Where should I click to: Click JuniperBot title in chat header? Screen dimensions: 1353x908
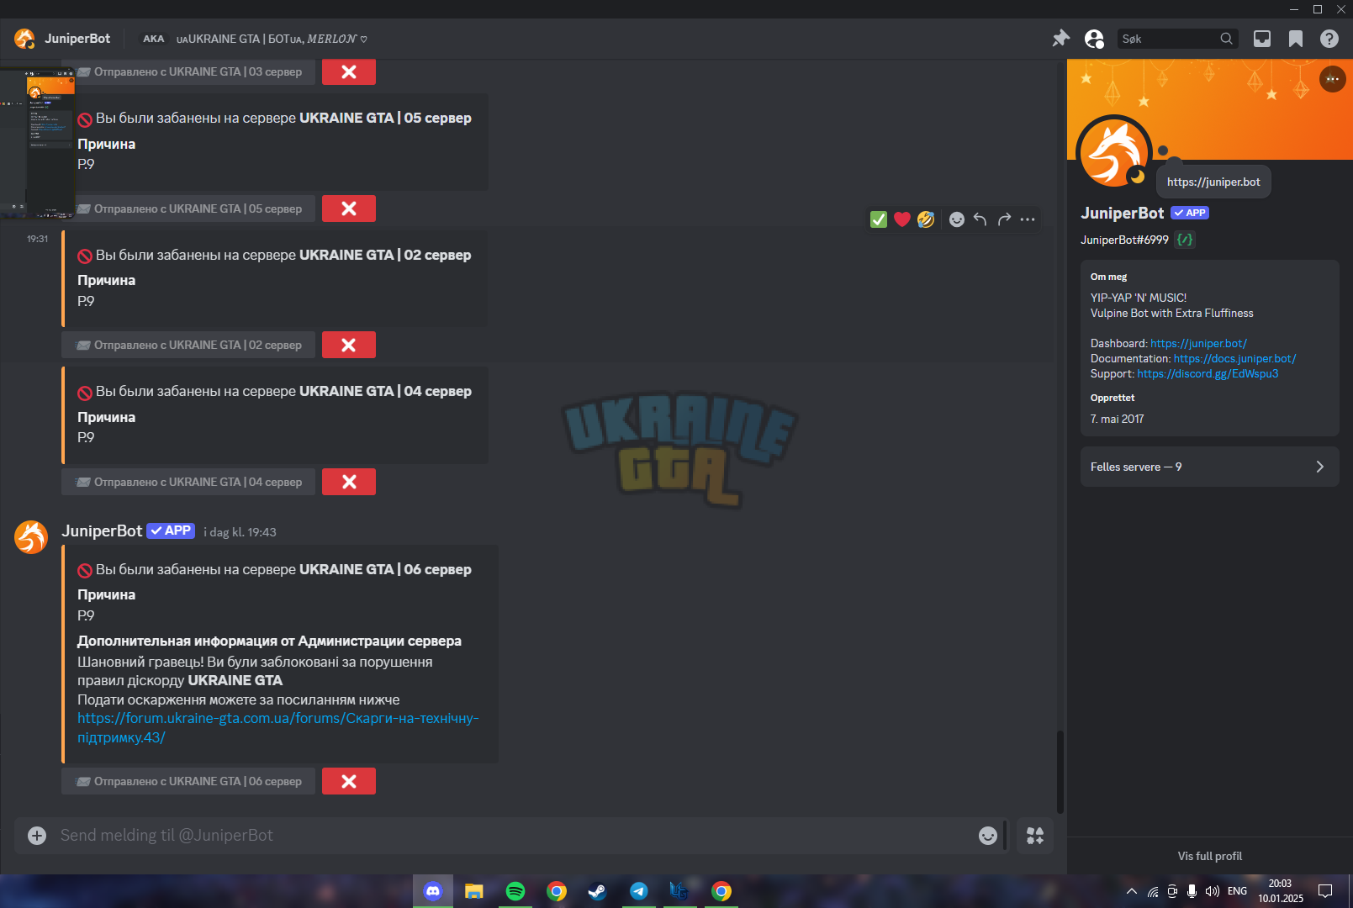tap(77, 39)
